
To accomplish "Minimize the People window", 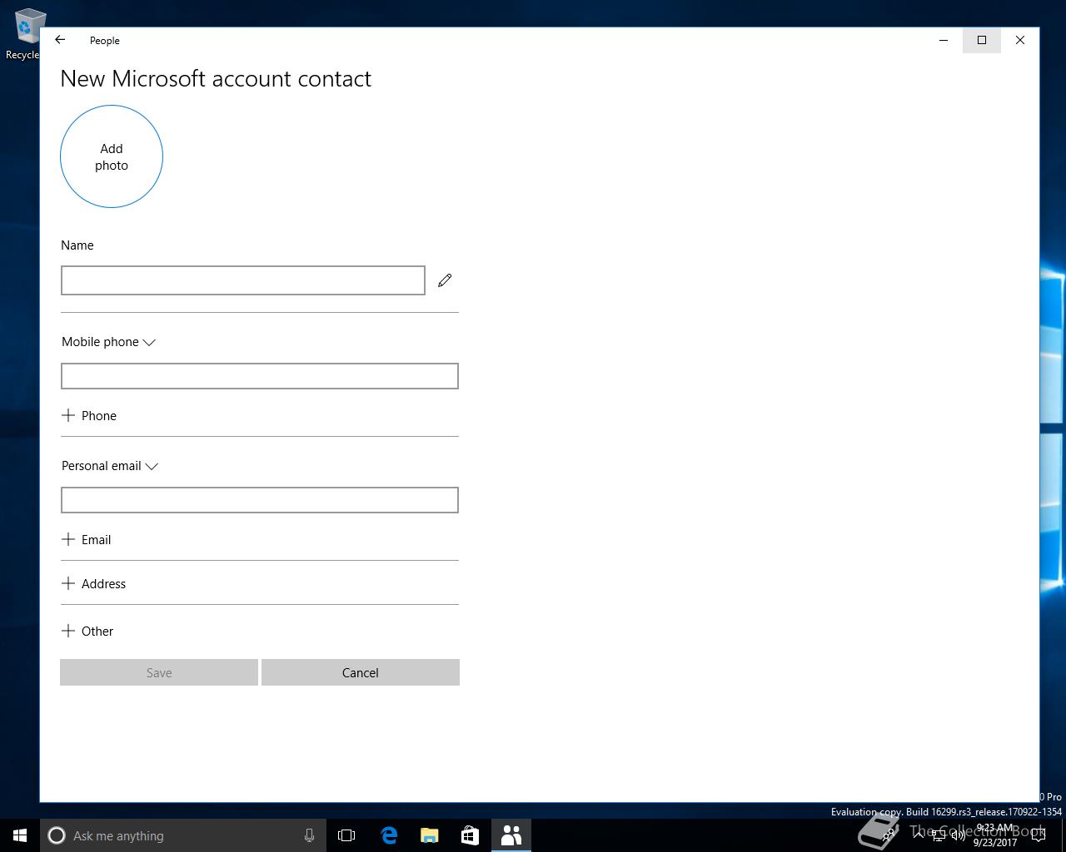I will pos(944,40).
